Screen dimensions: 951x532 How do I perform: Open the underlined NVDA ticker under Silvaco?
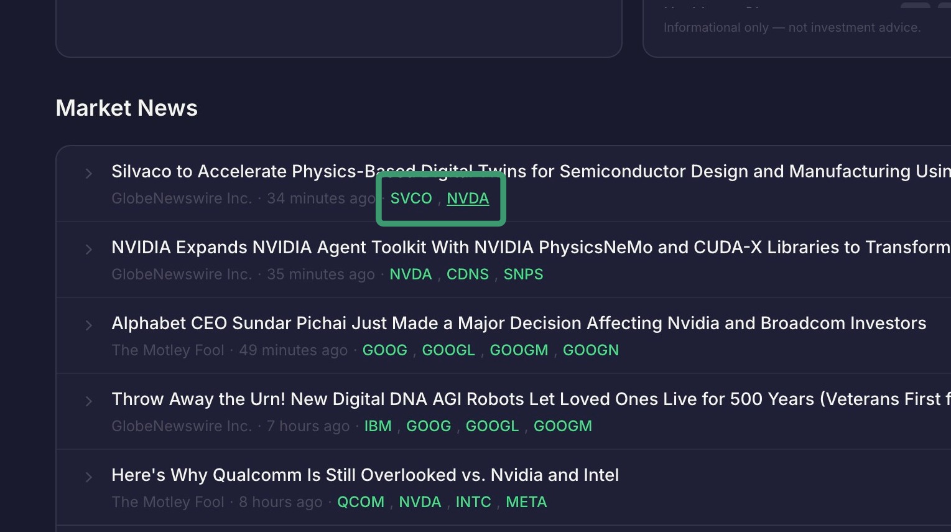468,198
